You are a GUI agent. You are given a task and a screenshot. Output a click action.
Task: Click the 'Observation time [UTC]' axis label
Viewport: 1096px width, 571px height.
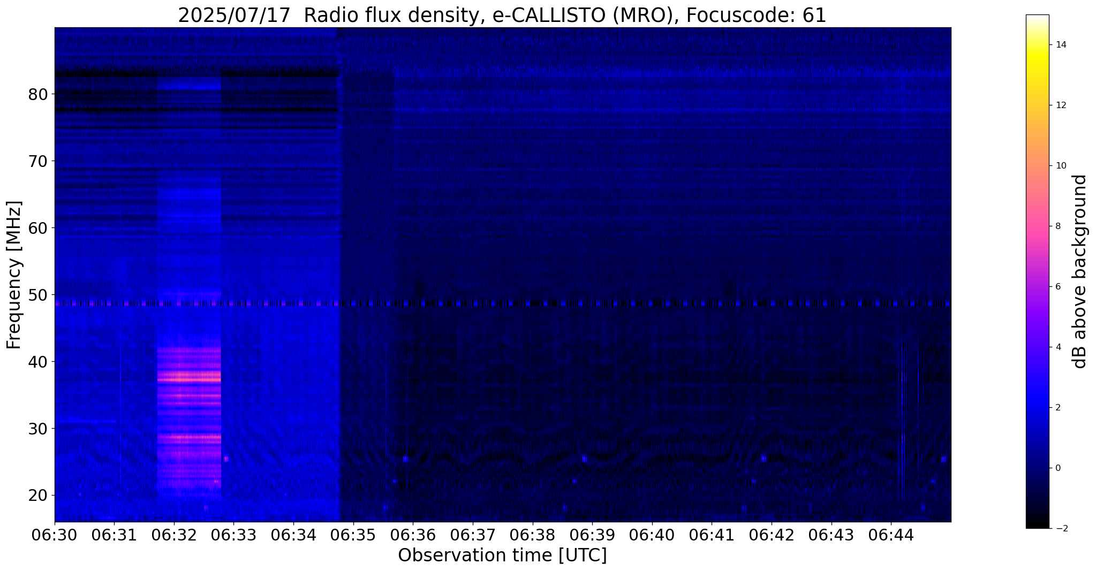click(502, 555)
